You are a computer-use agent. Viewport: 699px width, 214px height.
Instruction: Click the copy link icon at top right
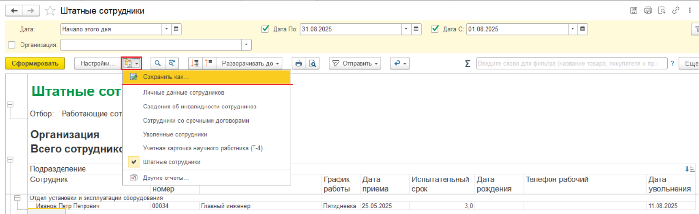point(676,10)
